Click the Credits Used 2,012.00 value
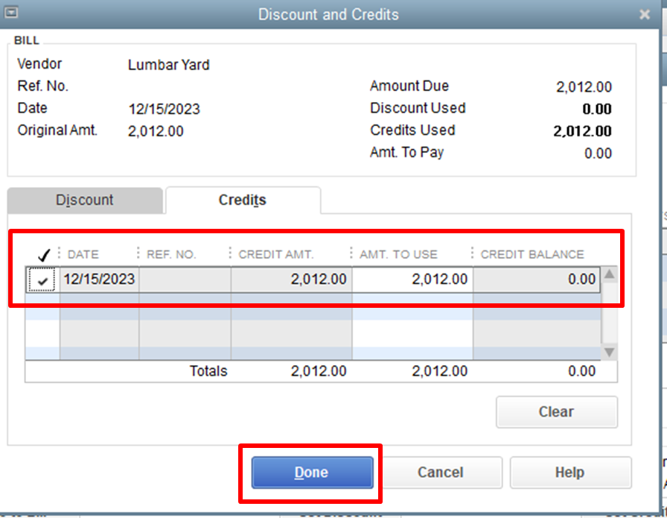 point(582,130)
